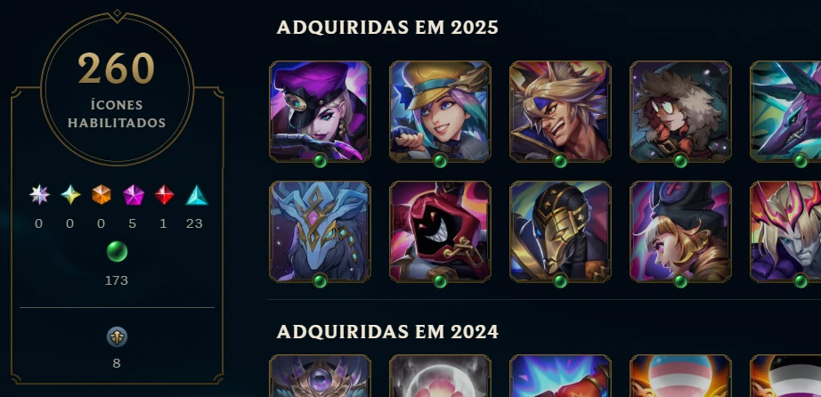This screenshot has width=821, height=397.
Task: Pick the gold-masked dark warrior icon
Action: 560,231
